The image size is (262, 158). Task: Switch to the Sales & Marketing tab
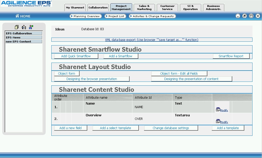click(x=144, y=8)
